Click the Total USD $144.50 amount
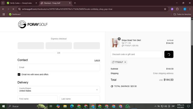 point(166,80)
